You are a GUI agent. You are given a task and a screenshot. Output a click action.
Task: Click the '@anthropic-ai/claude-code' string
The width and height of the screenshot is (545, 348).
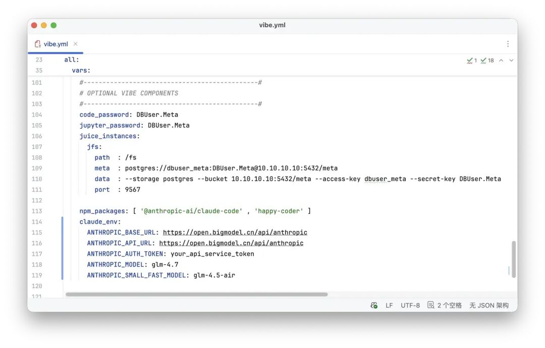pos(192,211)
